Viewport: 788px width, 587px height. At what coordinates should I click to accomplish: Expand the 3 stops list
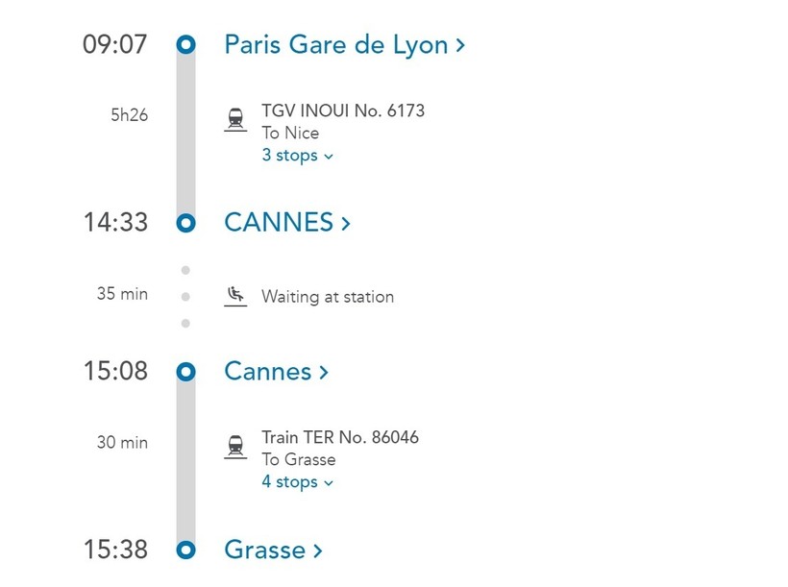(297, 156)
